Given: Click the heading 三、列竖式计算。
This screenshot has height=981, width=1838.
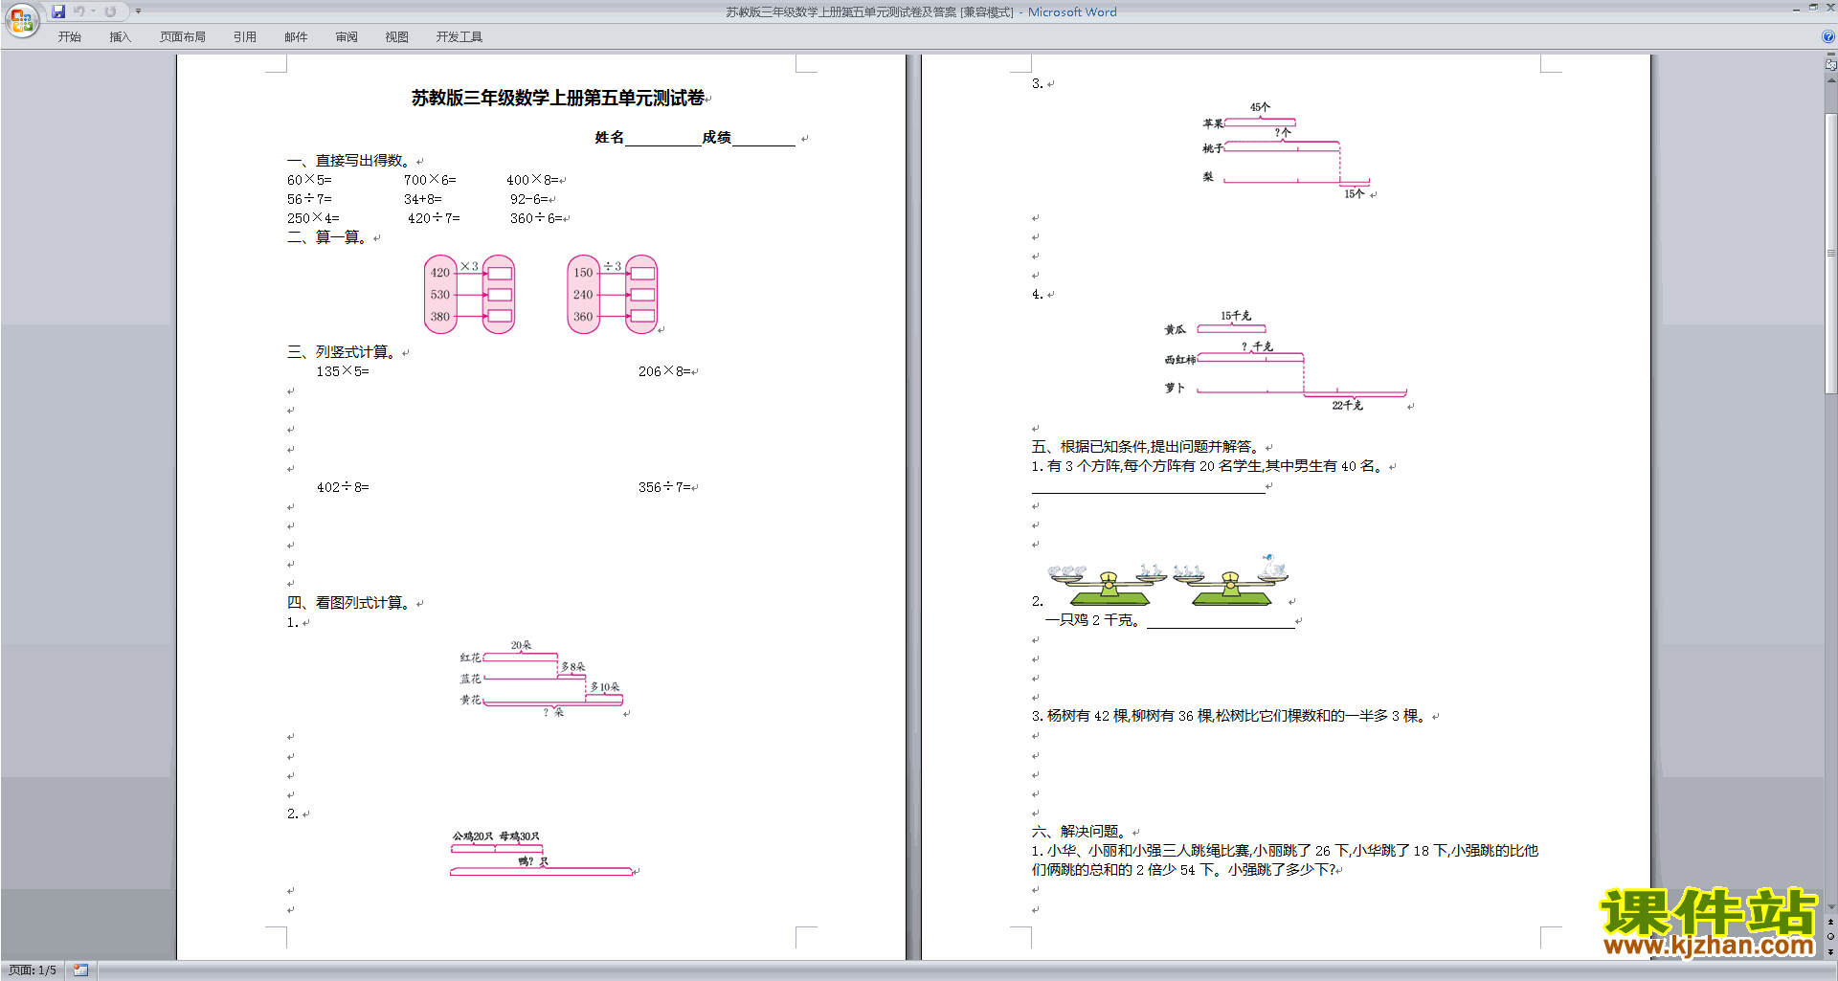Looking at the screenshot, I should 344,352.
